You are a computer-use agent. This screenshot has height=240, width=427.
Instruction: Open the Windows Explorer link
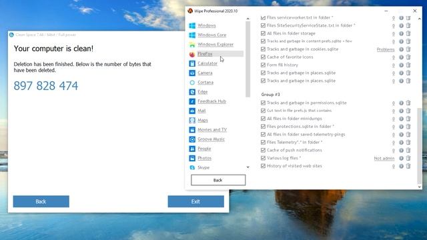tap(216, 45)
